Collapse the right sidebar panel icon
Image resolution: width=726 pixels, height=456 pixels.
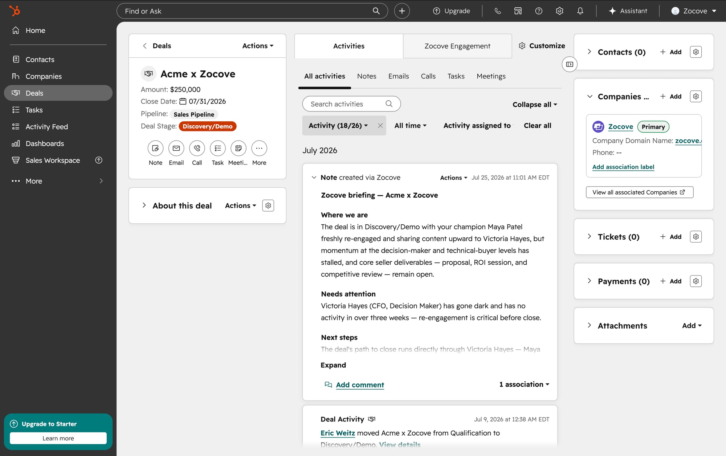[570, 64]
